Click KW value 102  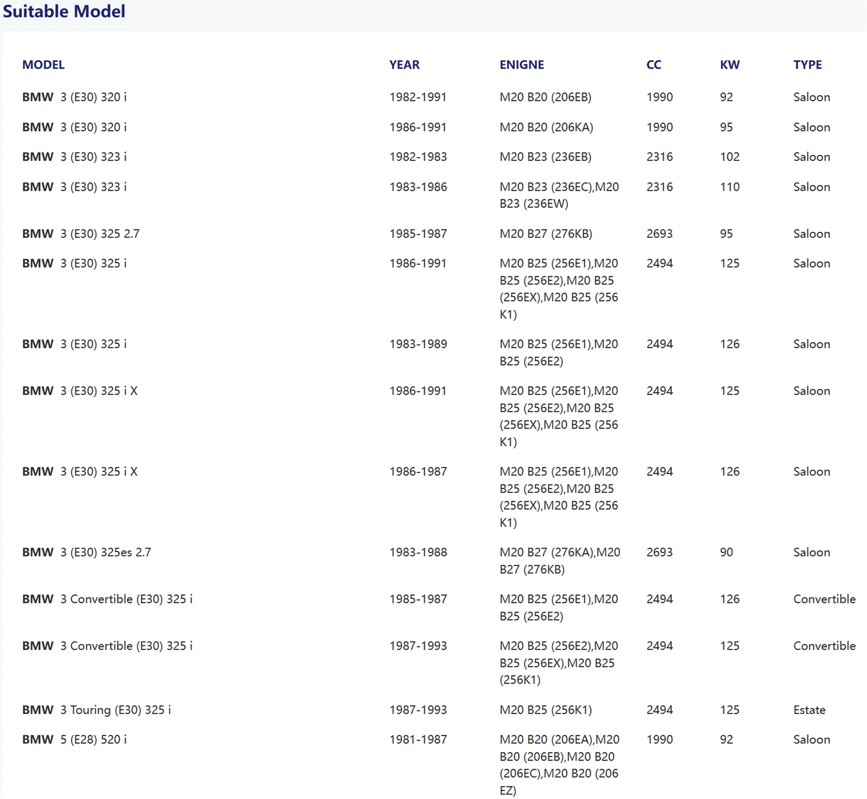[730, 157]
